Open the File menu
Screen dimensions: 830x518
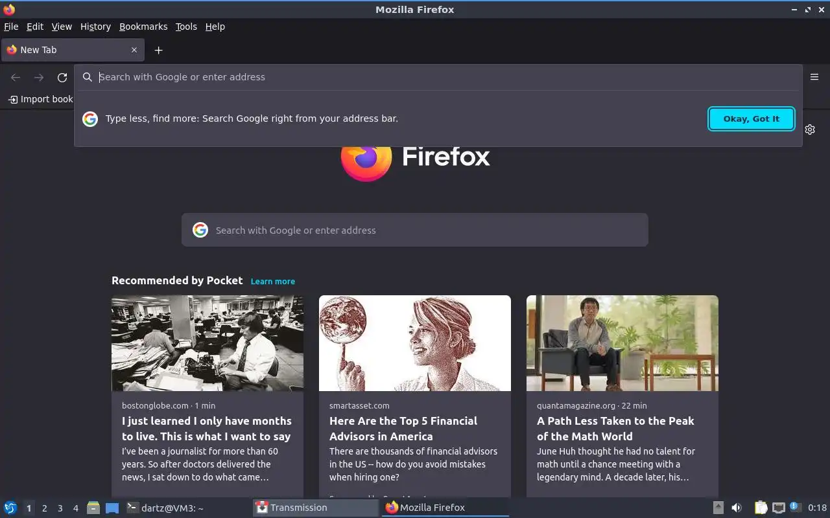click(11, 27)
